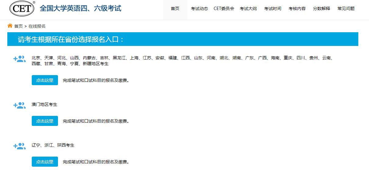The image size is (369, 170).
Task: Click the blue 请考生根据所在省份选择报名入口 banner
Action: (183, 39)
